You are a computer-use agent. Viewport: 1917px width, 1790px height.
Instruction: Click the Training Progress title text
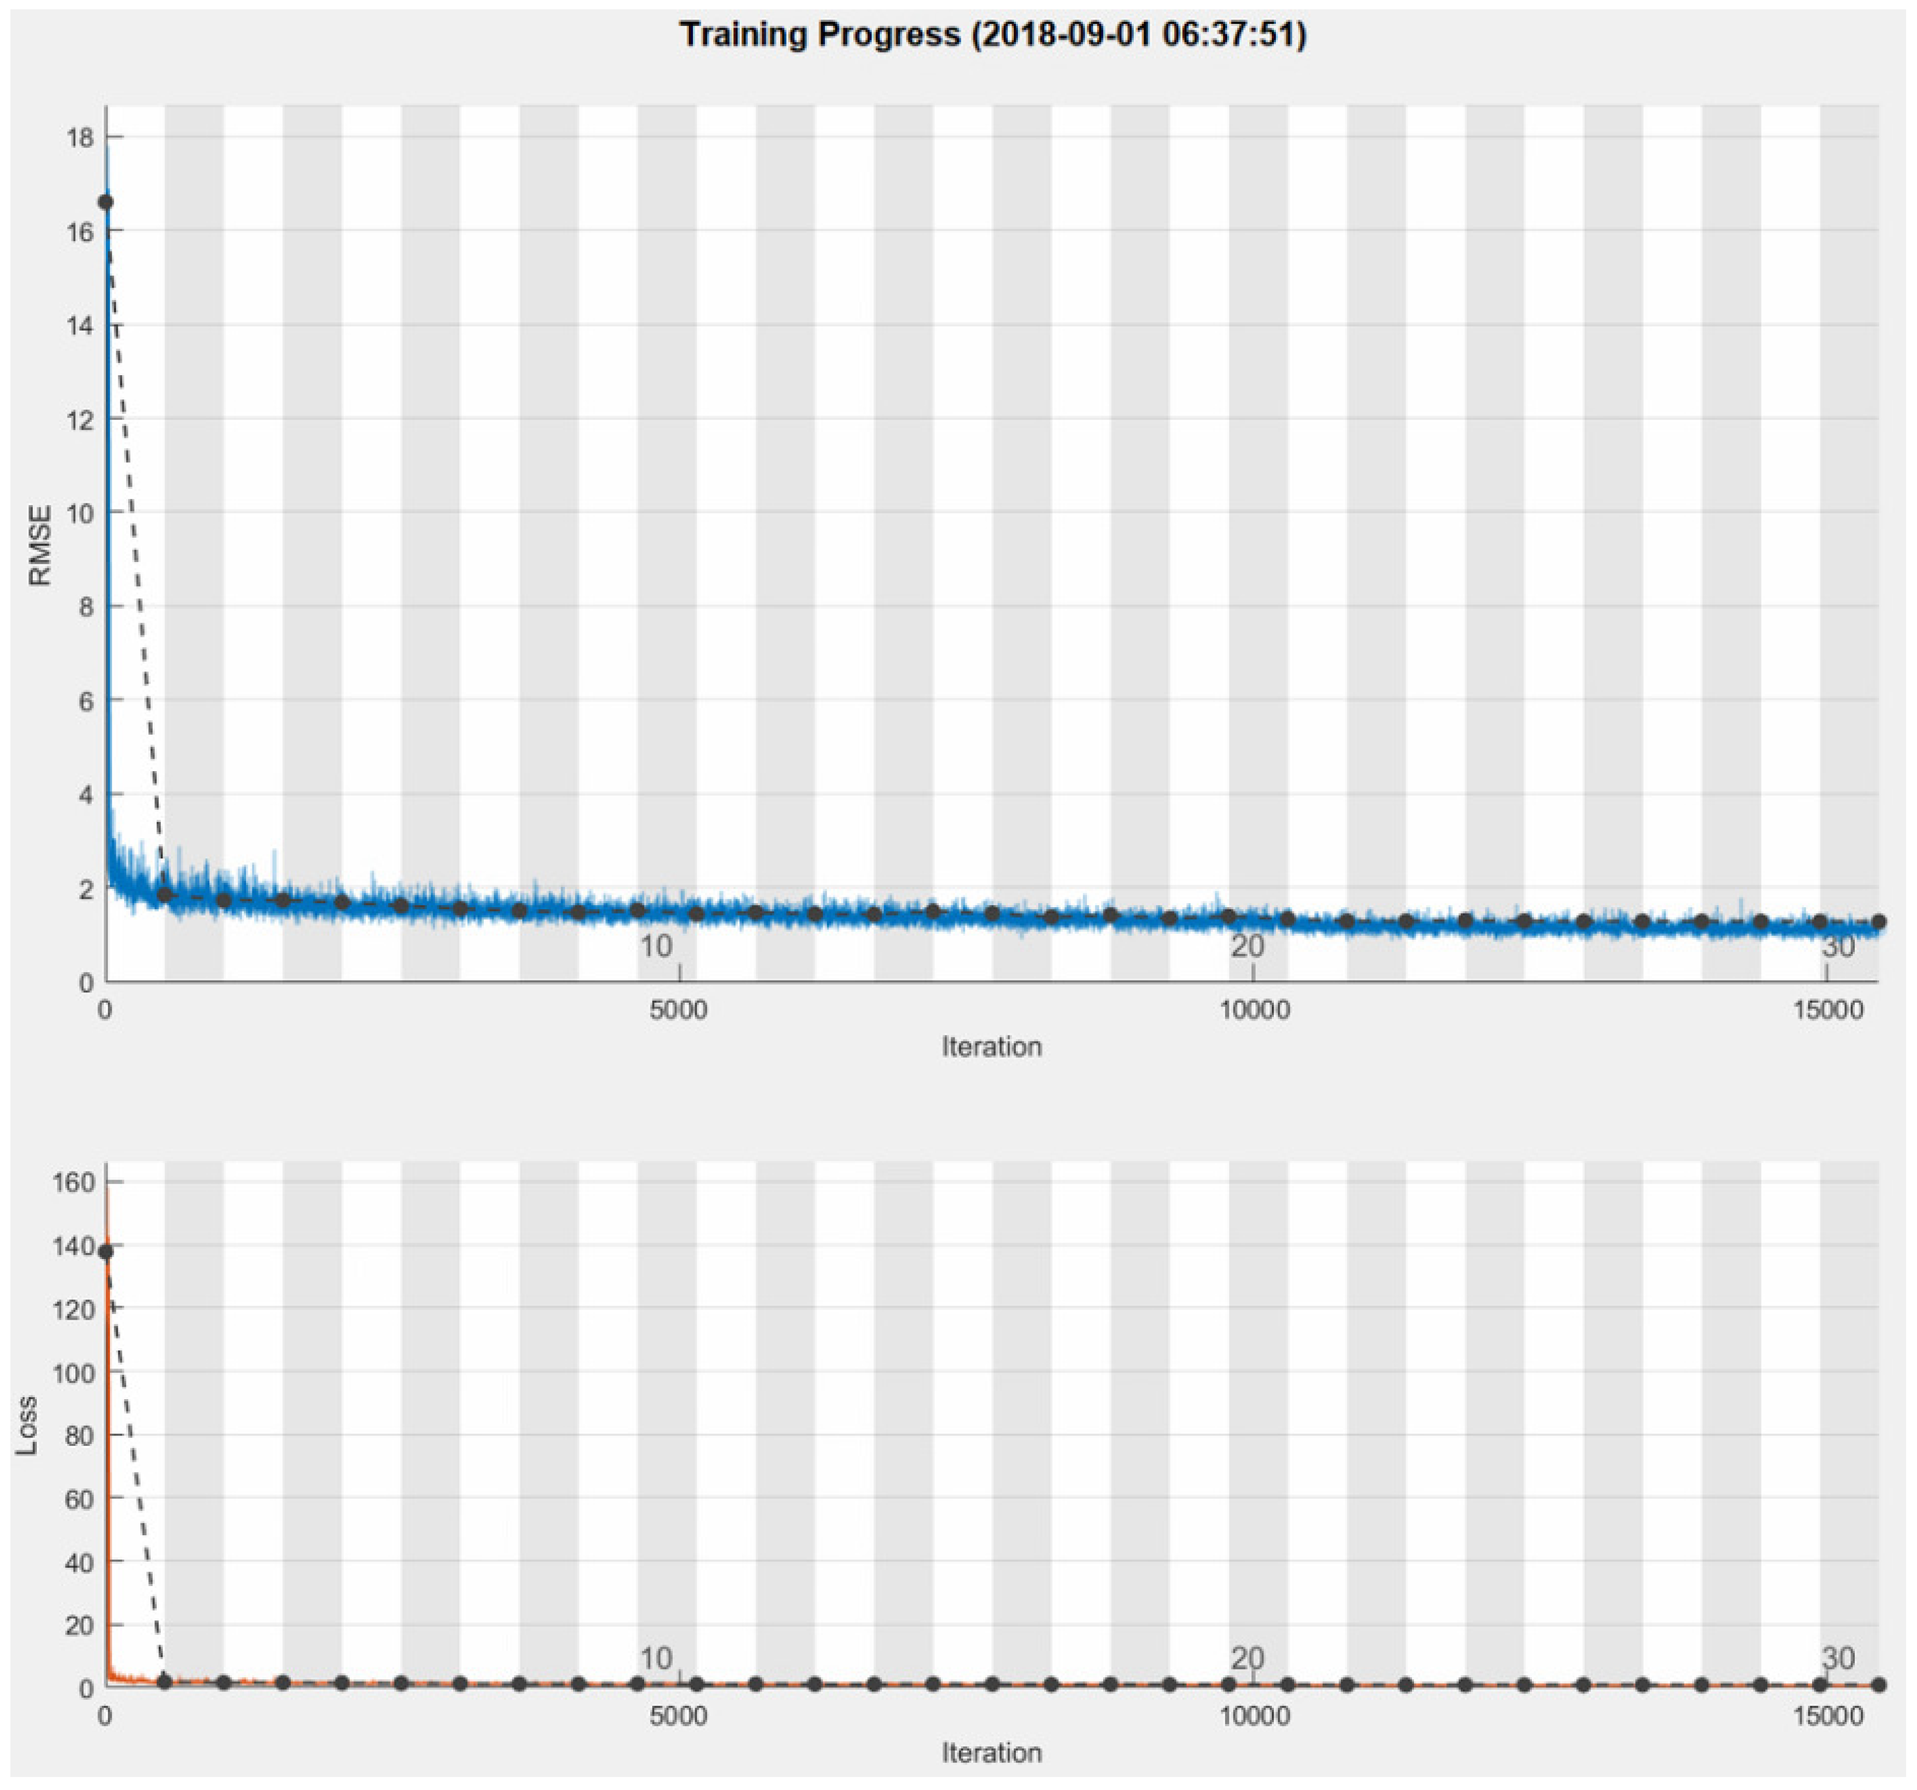point(993,35)
